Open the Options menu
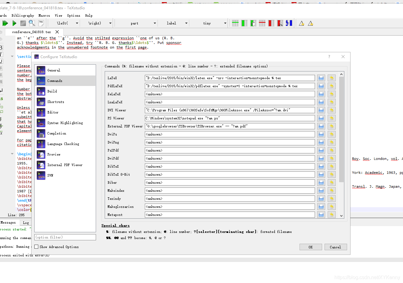 (74, 15)
